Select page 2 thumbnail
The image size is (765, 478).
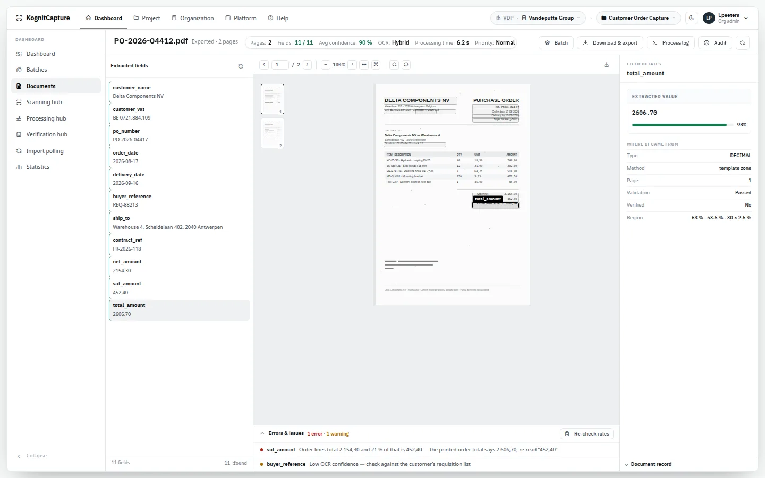coord(273,133)
